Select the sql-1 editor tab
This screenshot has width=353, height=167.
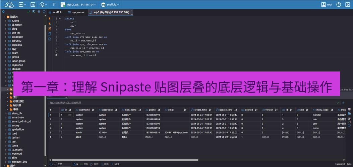tap(110, 12)
